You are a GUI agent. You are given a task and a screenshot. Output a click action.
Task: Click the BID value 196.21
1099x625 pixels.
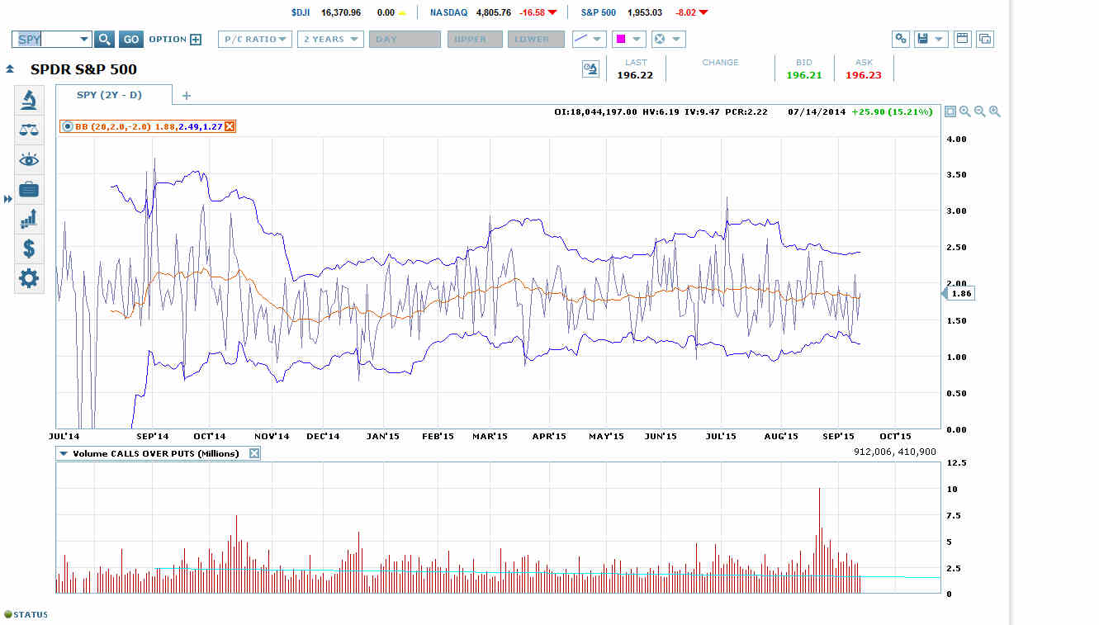coord(803,75)
